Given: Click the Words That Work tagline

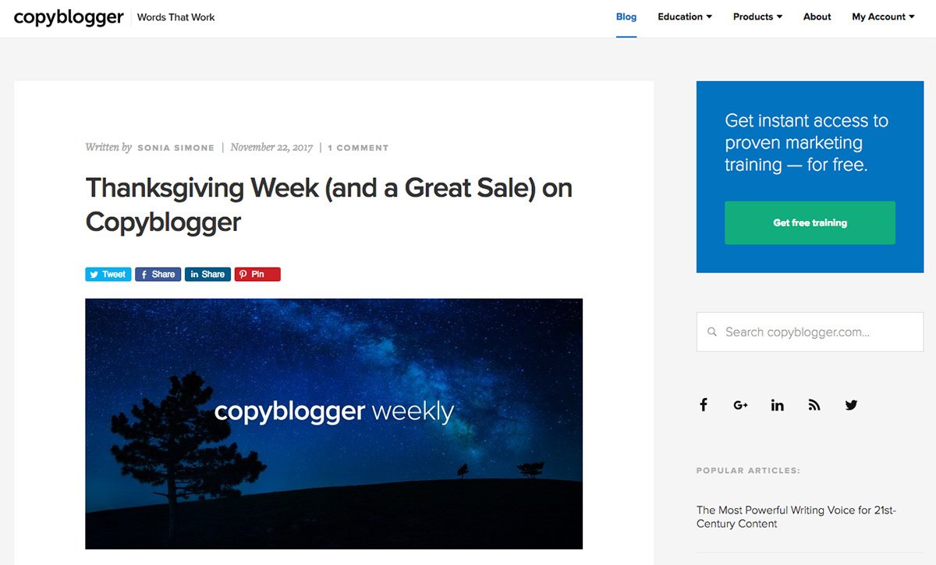Looking at the screenshot, I should [175, 17].
